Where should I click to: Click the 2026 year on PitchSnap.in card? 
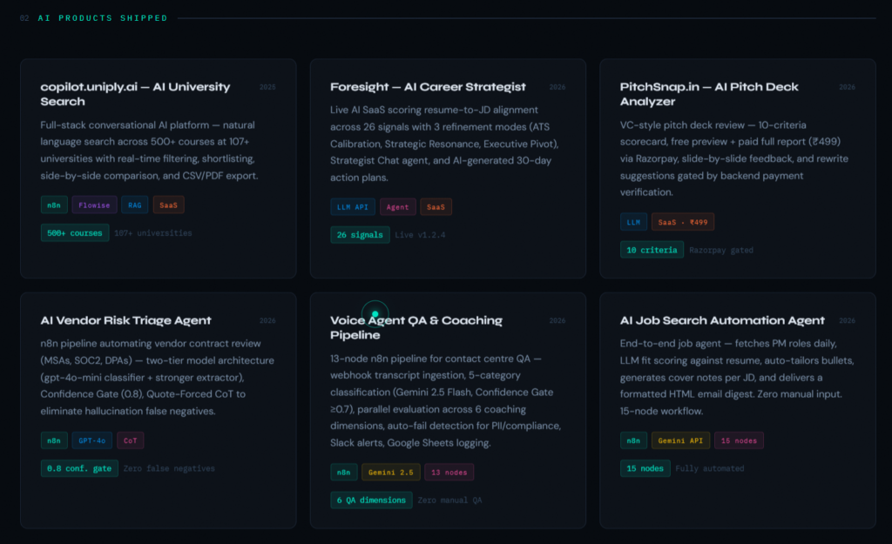click(847, 87)
